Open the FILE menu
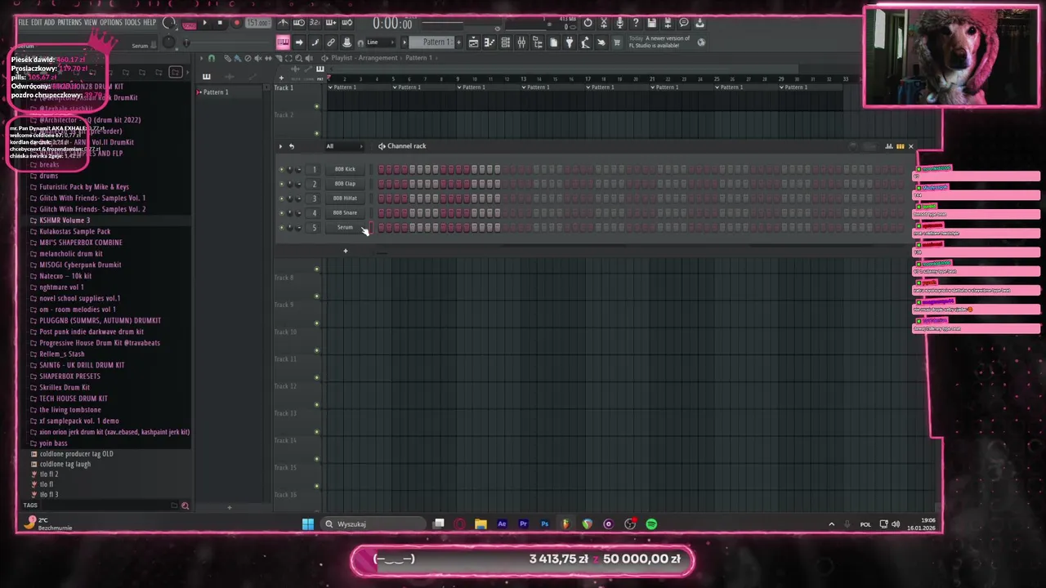Image resolution: width=1046 pixels, height=588 pixels. (x=23, y=22)
